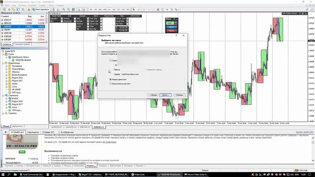Toggle the Navigator toolbar icon
The height and width of the screenshot is (177, 315).
(x=13, y=9)
